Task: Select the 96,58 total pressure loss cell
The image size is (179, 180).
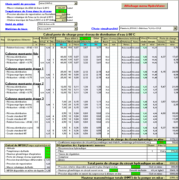Action: [172, 128]
